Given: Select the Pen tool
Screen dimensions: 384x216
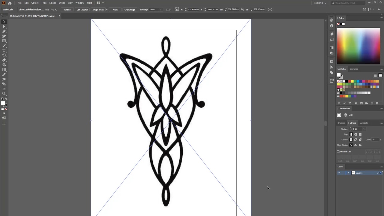Looking at the screenshot, I should pyautogui.click(x=4, y=31).
